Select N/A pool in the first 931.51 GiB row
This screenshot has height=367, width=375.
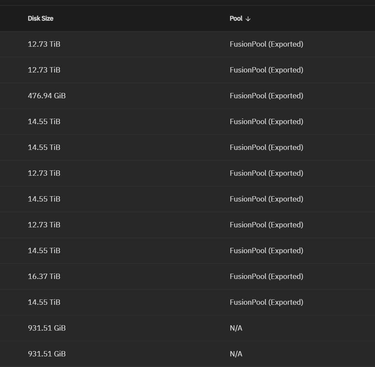[236, 328]
